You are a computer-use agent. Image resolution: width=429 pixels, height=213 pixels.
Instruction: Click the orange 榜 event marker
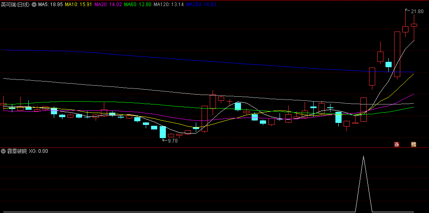pyautogui.click(x=414, y=145)
